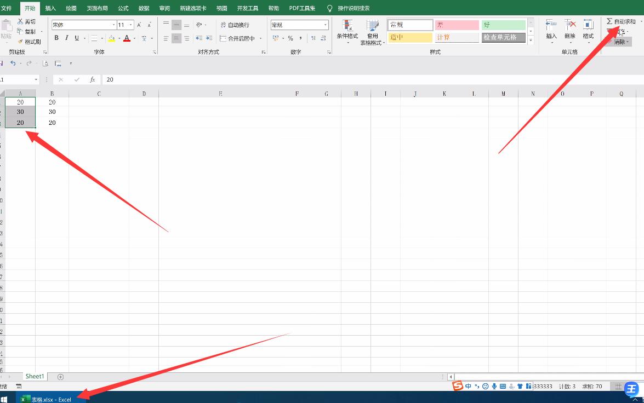Select the column E header
Image resolution: width=644 pixels, height=403 pixels.
pos(220,94)
